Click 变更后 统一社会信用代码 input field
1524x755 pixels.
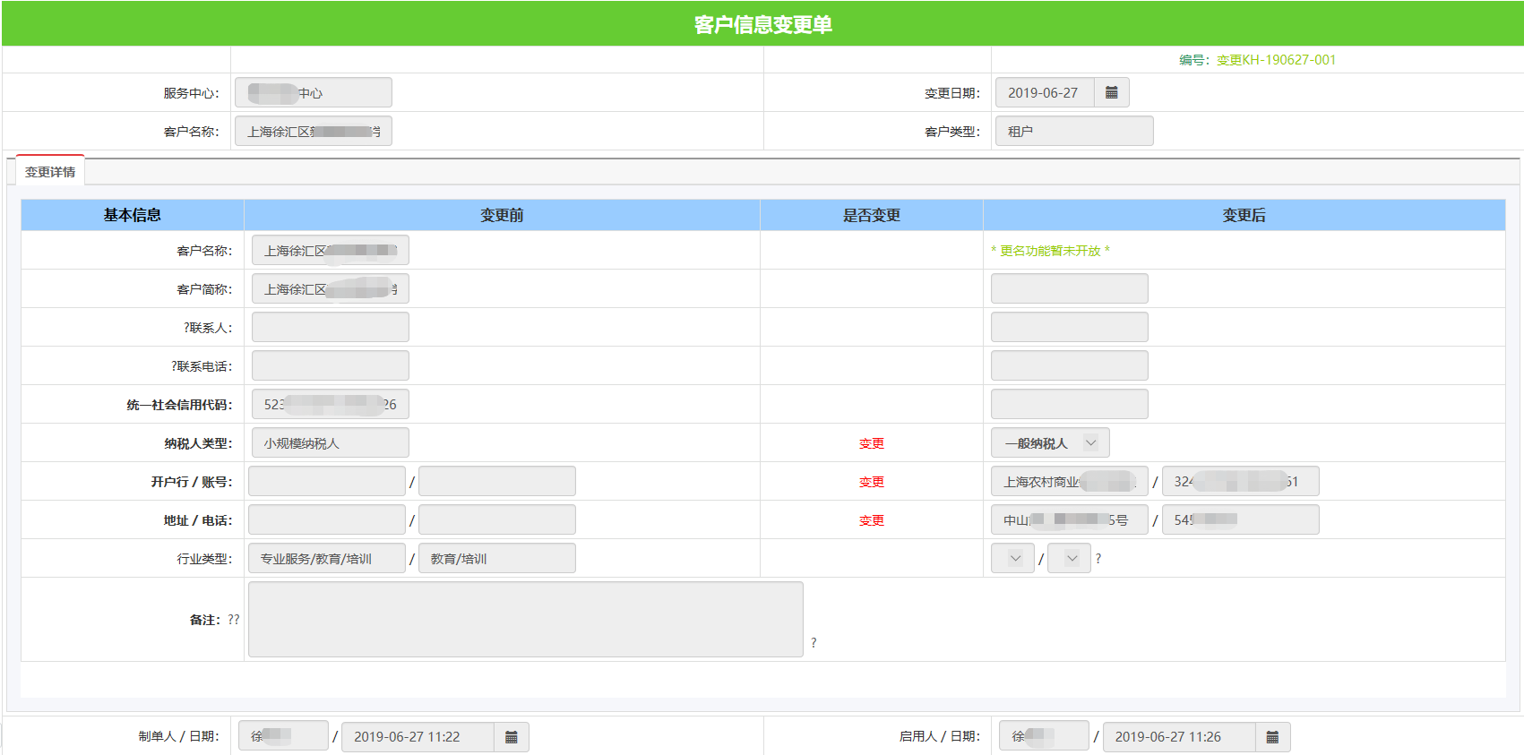coord(1069,405)
